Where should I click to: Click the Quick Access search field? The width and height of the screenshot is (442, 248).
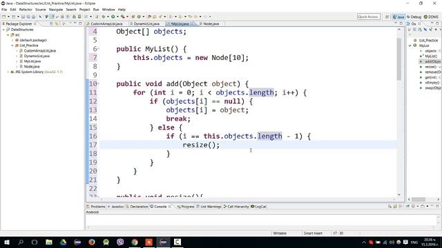368,17
